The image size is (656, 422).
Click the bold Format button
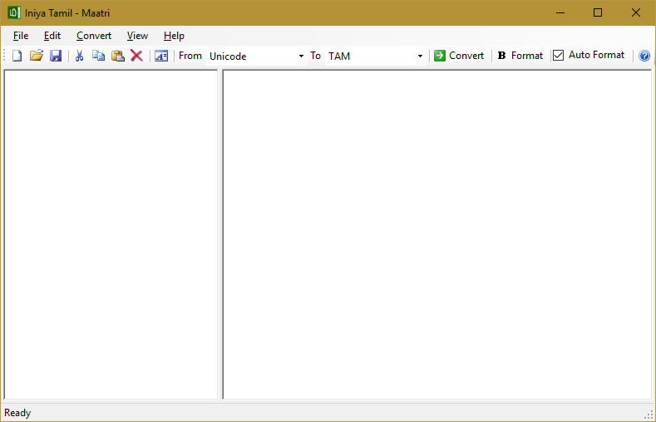pos(520,56)
